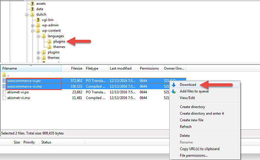The height and width of the screenshot is (160, 260).
Task: Click the question-mark folder icon for cgi-bin
Action: point(38,20)
